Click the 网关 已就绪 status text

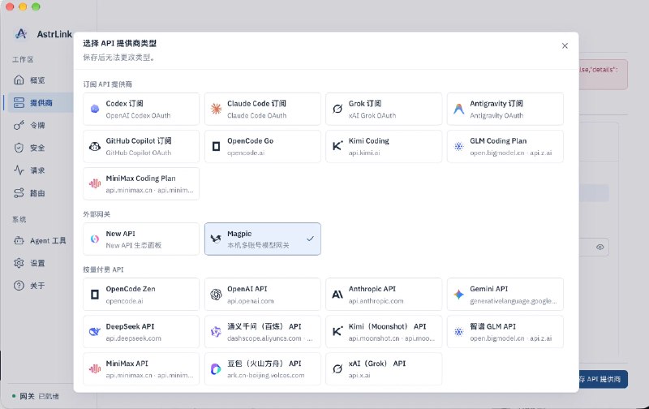coord(39,396)
